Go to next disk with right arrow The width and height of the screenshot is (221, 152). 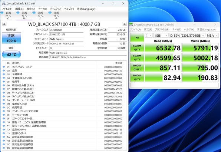pos(125,24)
